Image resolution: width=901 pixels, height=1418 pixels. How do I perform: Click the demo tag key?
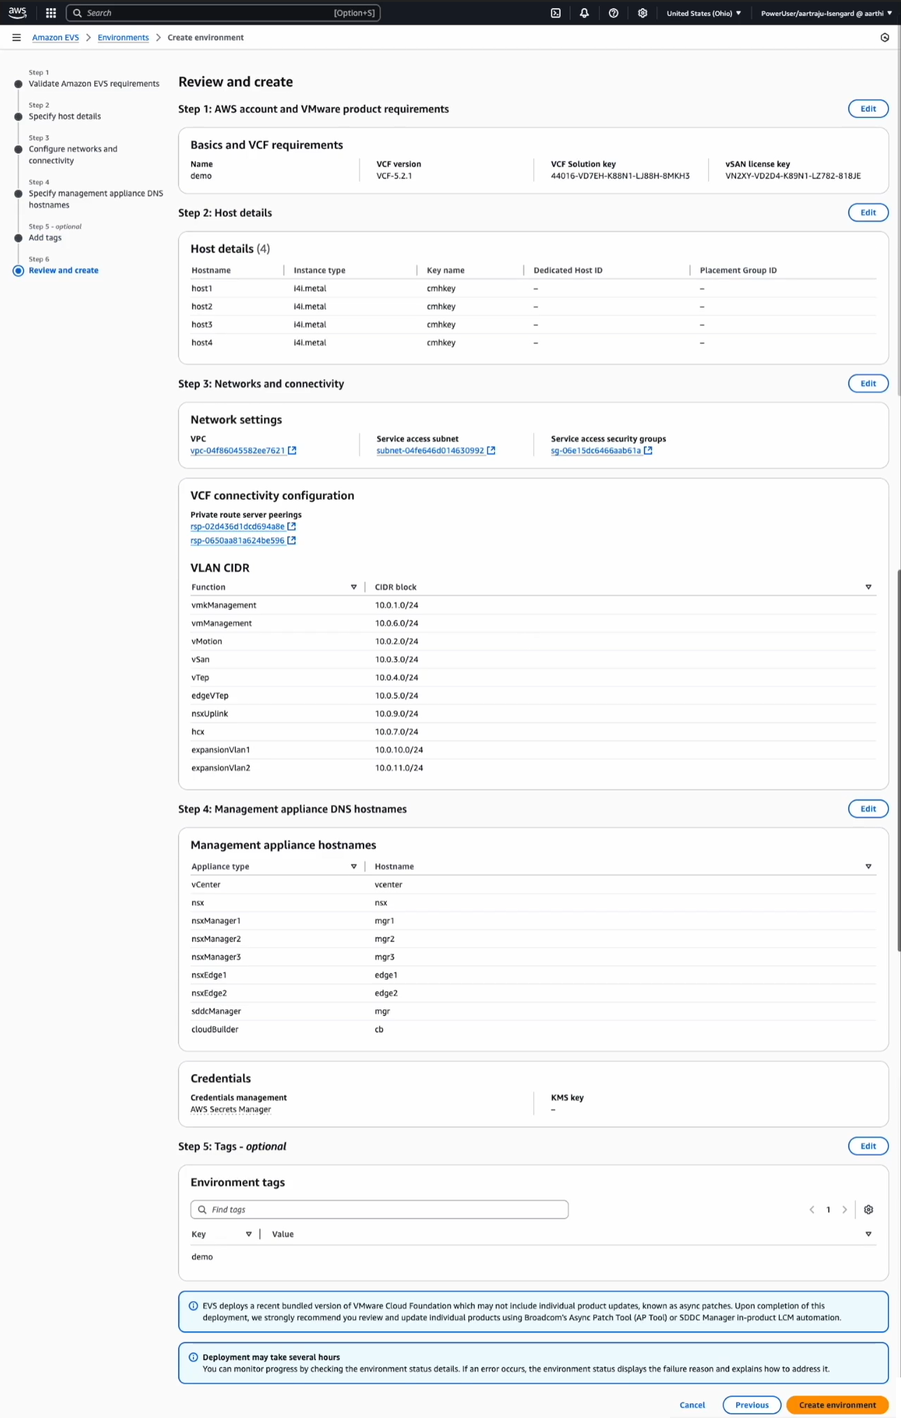(202, 1257)
